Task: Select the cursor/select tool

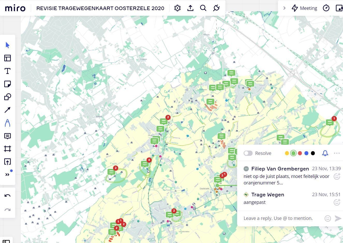Action: (x=8, y=45)
